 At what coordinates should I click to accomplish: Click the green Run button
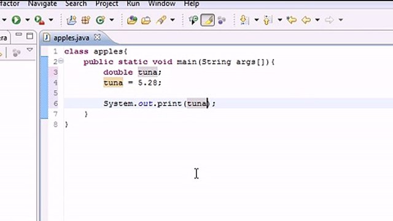(x=17, y=20)
